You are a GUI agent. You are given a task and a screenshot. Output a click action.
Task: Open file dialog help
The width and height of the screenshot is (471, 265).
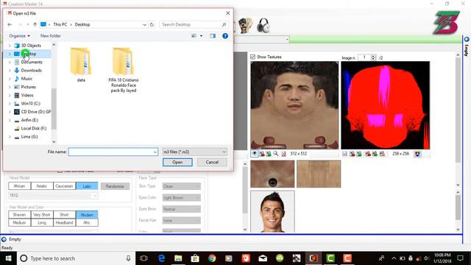pos(225,36)
